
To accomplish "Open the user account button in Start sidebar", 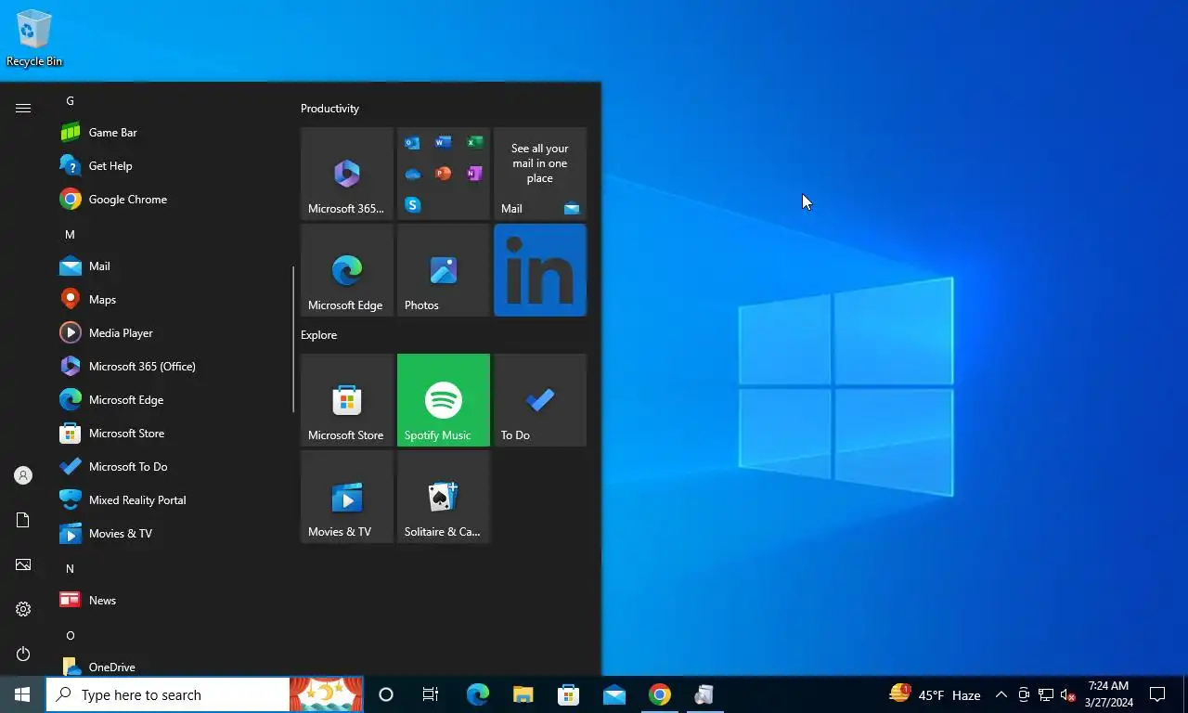I will [x=23, y=475].
